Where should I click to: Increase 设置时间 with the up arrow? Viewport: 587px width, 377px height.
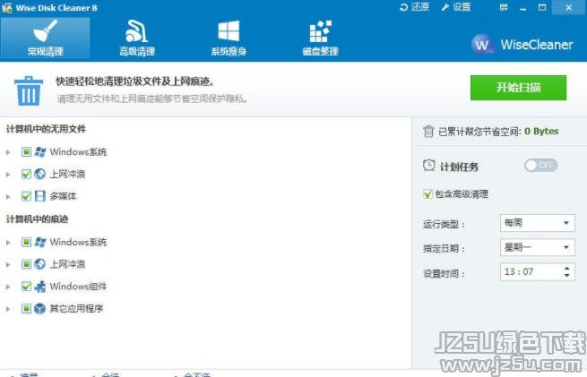[x=566, y=268]
